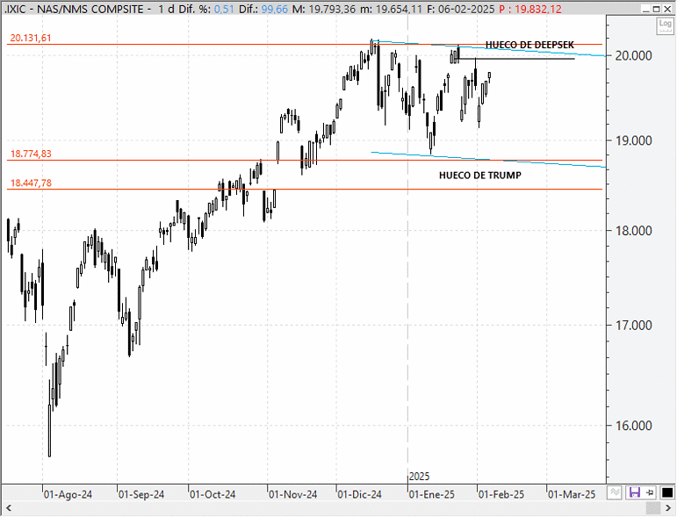Click the .IXIC - NAS/NMS COMPSITE title
This screenshot has height=517, width=677.
tap(74, 9)
